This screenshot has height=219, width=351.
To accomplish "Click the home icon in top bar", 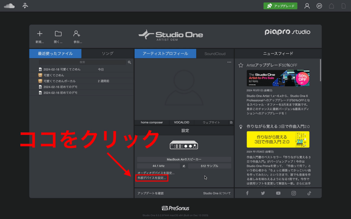I will click(x=331, y=6).
